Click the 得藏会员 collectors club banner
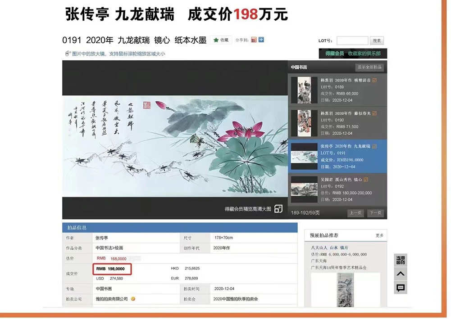The height and width of the screenshot is (319, 451). coord(353,54)
